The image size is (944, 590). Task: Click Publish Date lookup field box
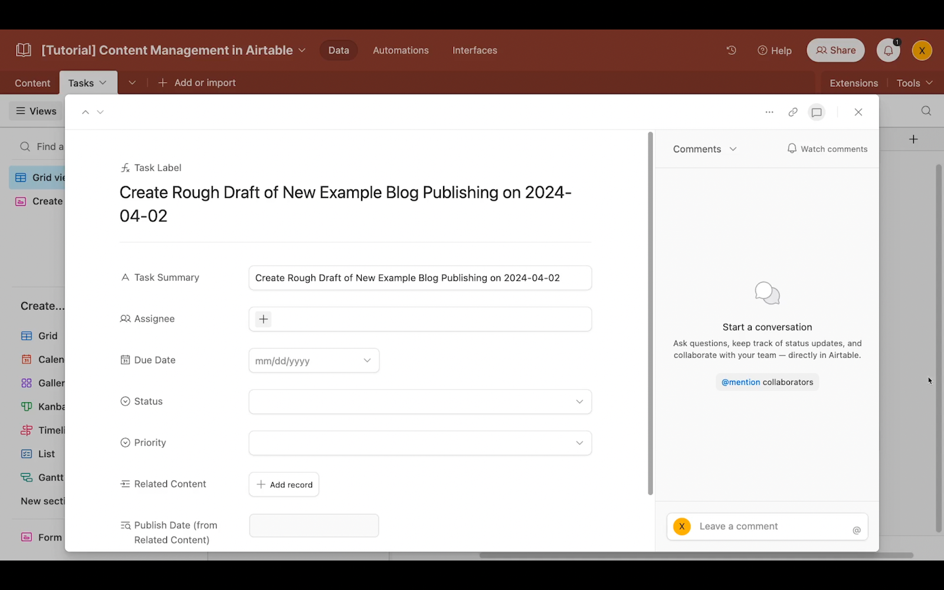click(314, 526)
